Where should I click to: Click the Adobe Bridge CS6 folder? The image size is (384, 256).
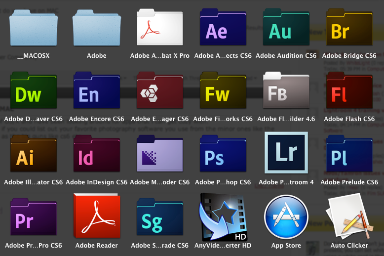click(349, 29)
